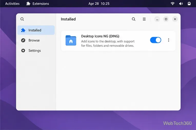Image resolution: width=196 pixels, height=130 pixels.
Task: Close the Extensions window
Action: coord(175,19)
